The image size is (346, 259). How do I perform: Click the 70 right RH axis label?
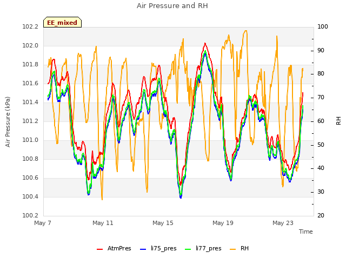tap(321, 98)
